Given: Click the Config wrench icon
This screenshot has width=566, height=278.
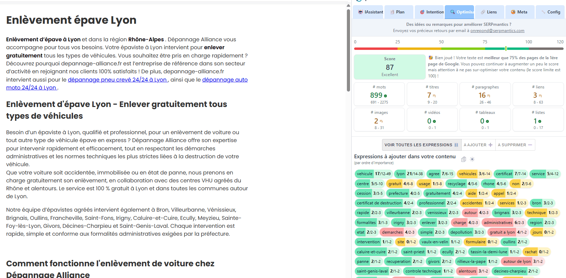Looking at the screenshot, I should pyautogui.click(x=544, y=12).
